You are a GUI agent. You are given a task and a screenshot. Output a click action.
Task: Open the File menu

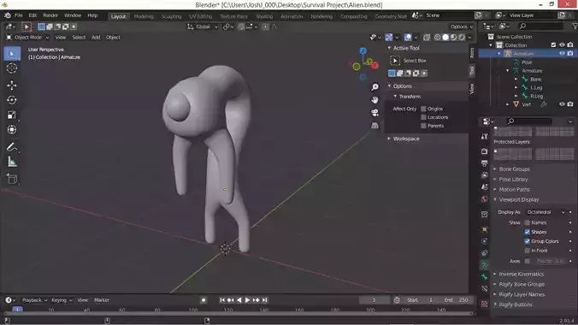19,15
